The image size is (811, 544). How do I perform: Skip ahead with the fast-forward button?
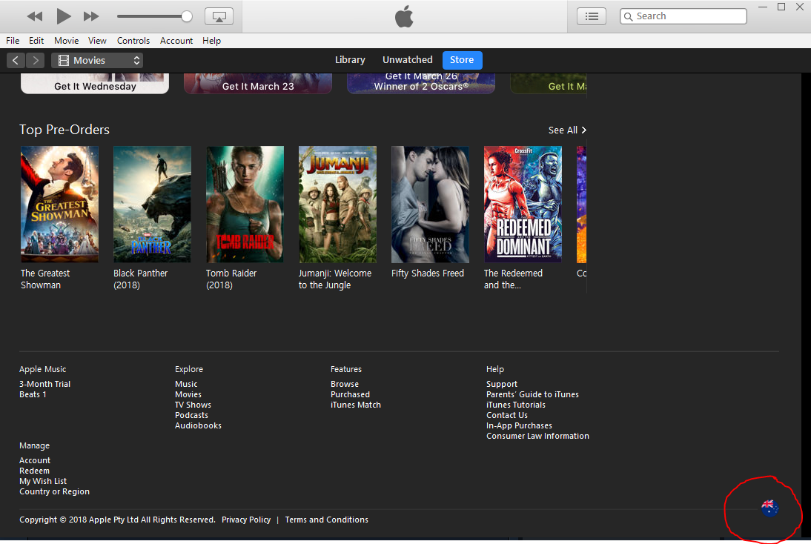pyautogui.click(x=91, y=16)
